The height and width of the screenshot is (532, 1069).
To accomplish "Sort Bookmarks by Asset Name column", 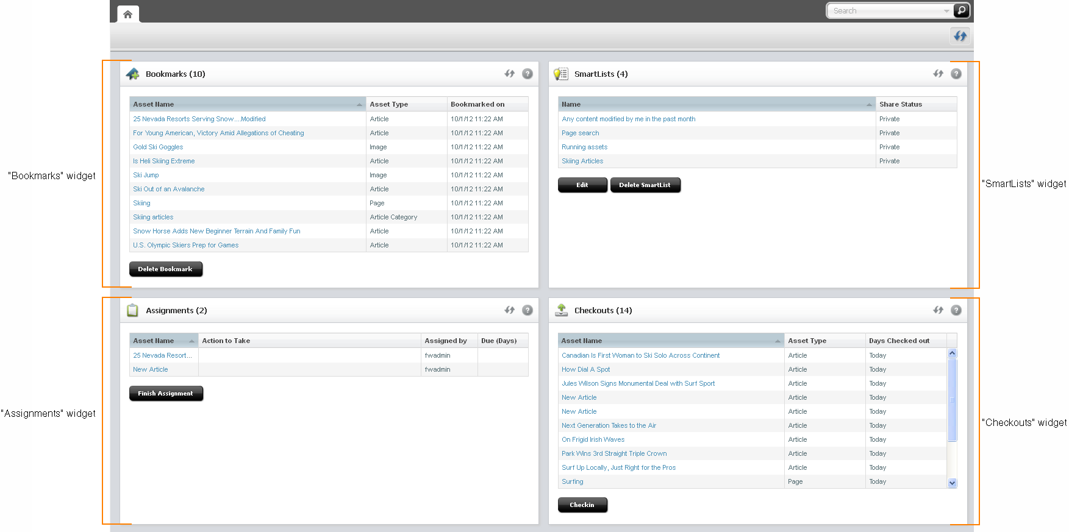I will [248, 104].
